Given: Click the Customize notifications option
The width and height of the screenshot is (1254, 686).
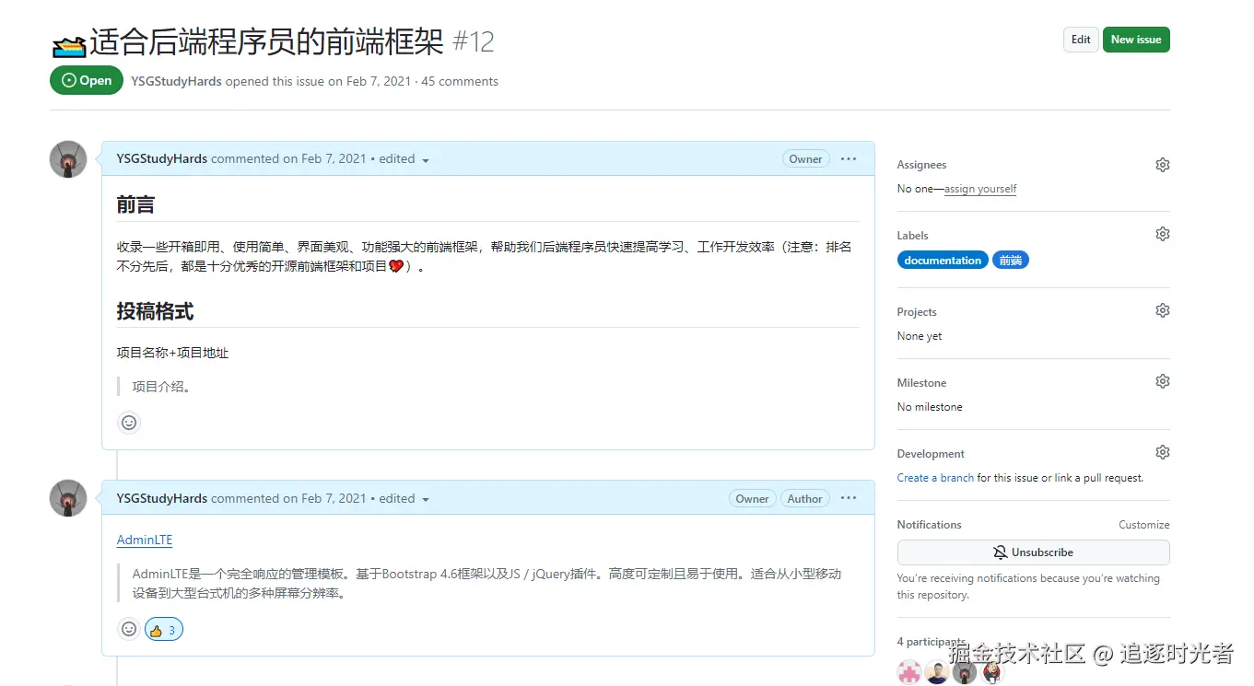Looking at the screenshot, I should pyautogui.click(x=1143, y=525).
